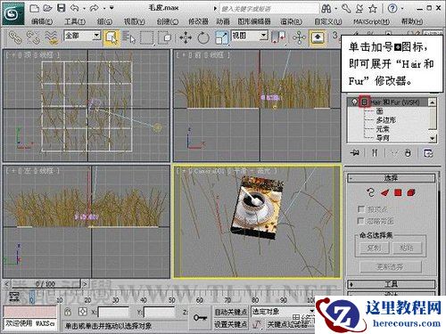This screenshot has height=334, width=446.
Task: Click the binoculars search icon
Action: coord(326,9)
